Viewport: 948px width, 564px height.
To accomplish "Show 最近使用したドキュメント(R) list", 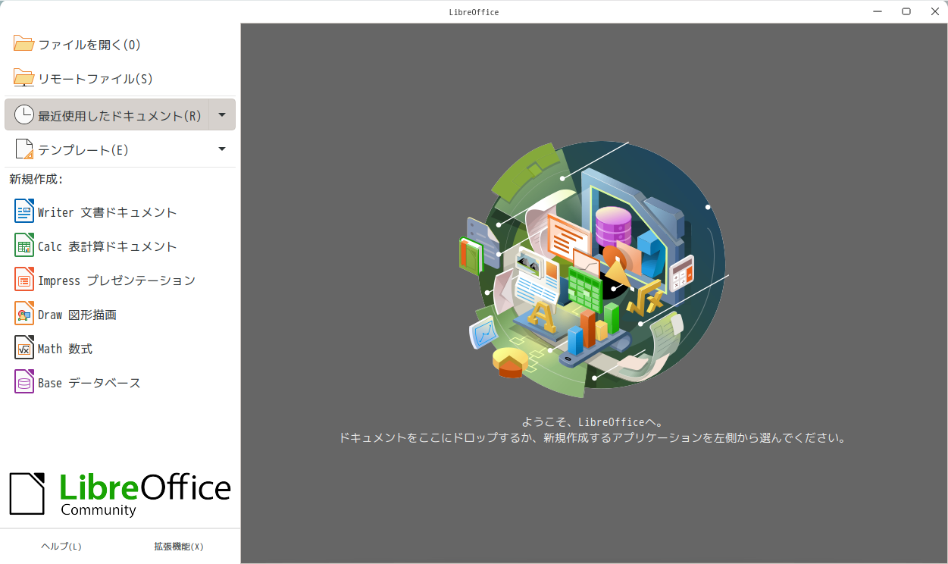I will click(107, 114).
